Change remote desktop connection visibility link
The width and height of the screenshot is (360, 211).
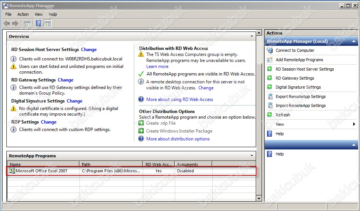(206, 87)
